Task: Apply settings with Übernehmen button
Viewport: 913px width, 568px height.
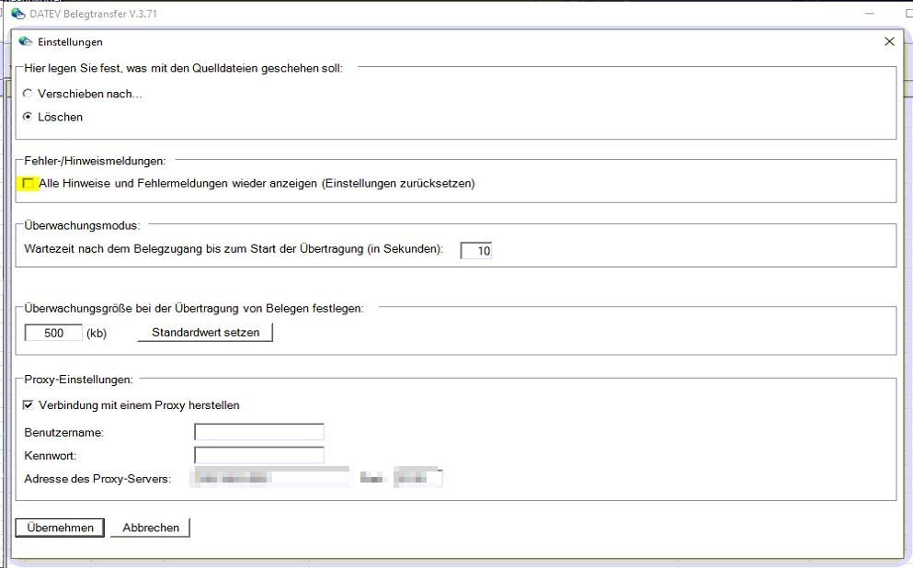Action: [60, 528]
